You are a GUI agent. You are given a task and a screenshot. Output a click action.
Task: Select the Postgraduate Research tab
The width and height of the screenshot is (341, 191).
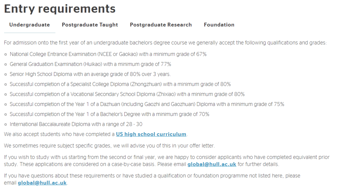(x=161, y=25)
